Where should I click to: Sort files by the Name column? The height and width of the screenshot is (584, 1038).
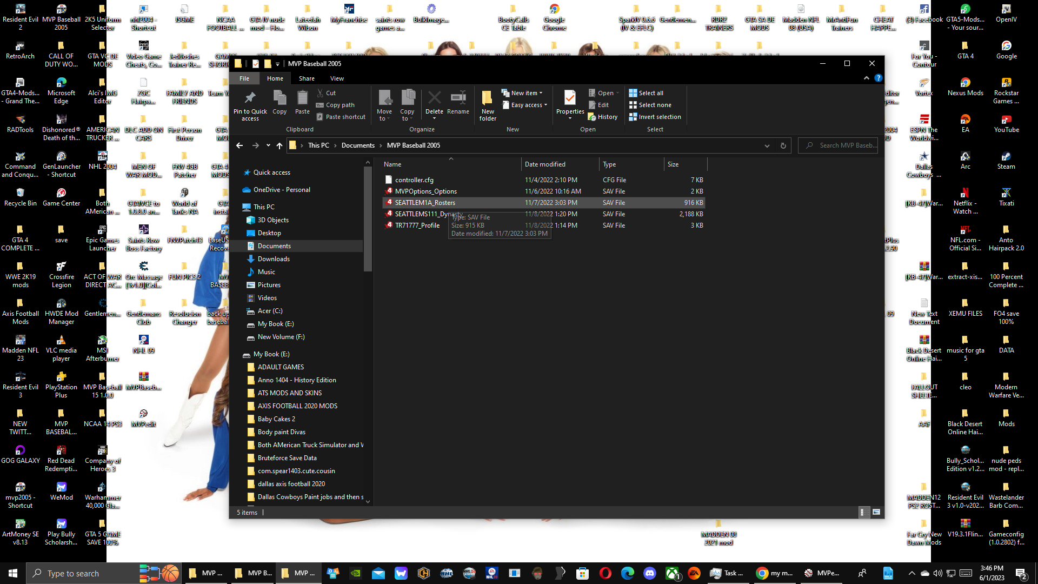(451, 164)
